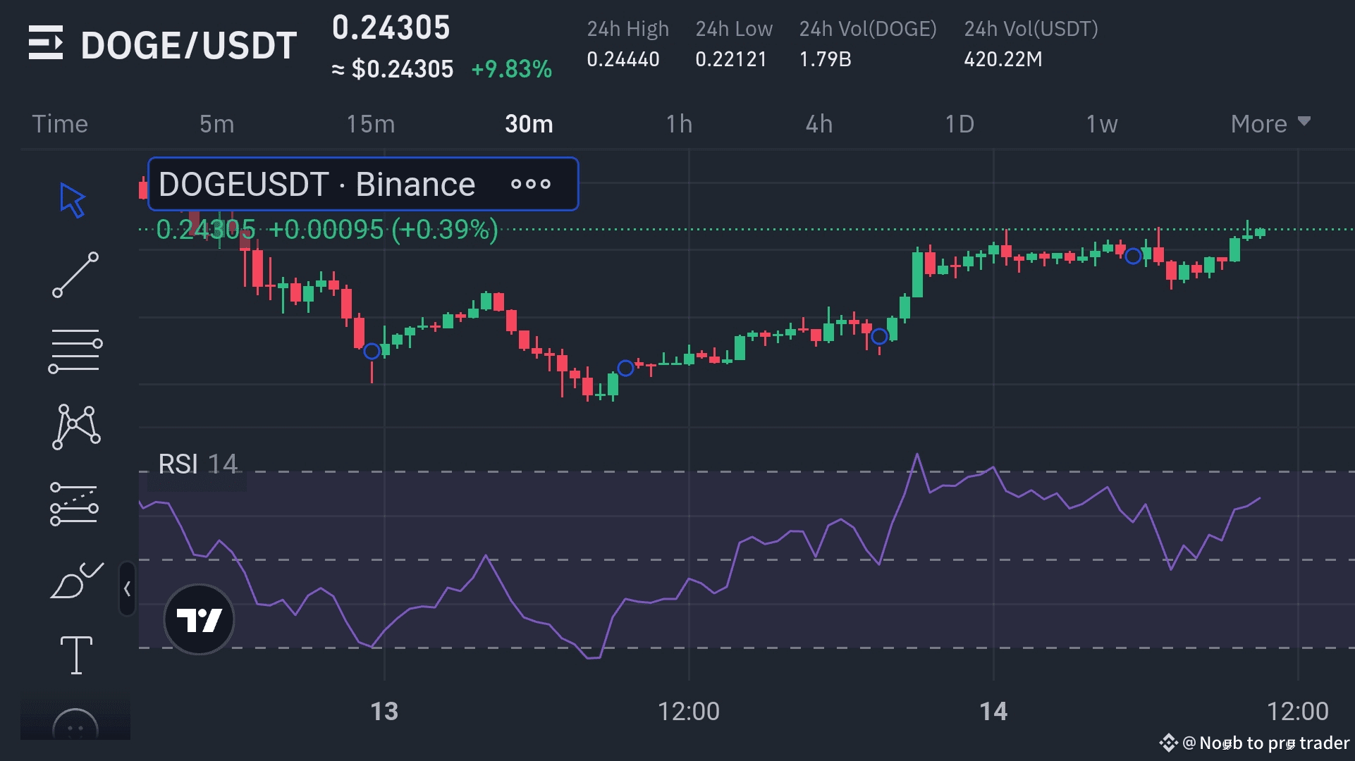Switch to the 1D interval
Viewport: 1355px width, 761px height.
click(x=960, y=123)
